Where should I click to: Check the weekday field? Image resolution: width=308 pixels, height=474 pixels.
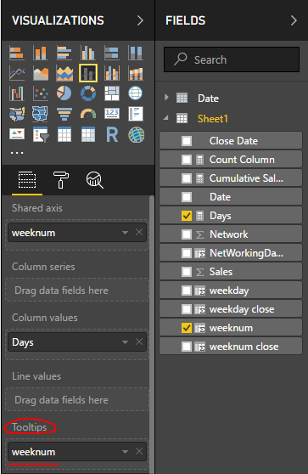(x=187, y=291)
